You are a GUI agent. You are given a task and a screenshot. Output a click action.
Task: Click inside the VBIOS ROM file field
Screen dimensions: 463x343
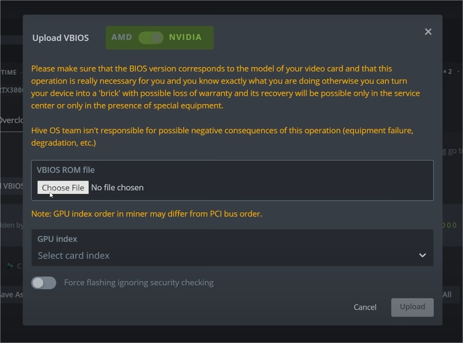pos(232,181)
